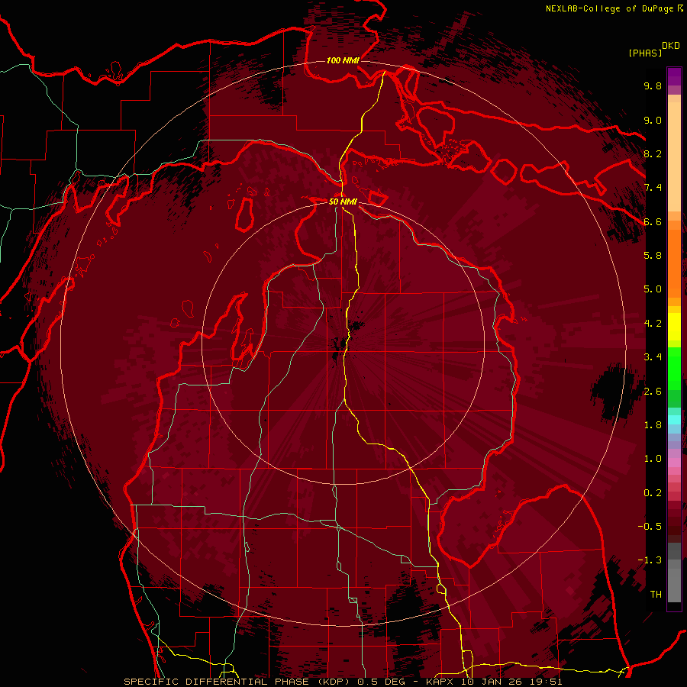Click the 1.8 value on the color scale
The width and height of the screenshot is (687, 687).
click(653, 425)
